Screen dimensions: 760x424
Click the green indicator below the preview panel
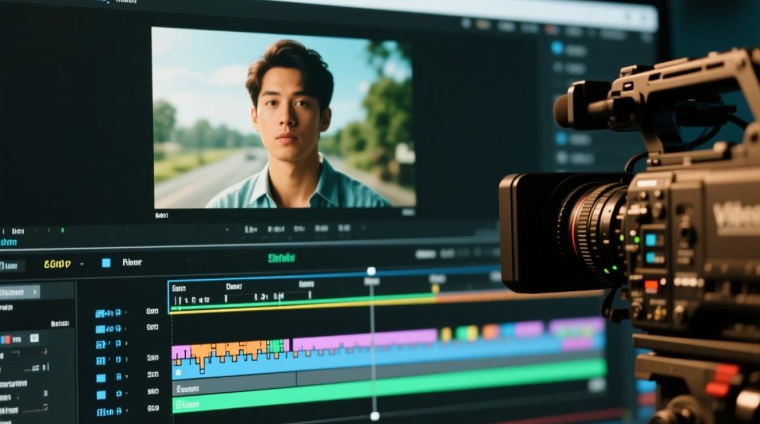(x=62, y=230)
